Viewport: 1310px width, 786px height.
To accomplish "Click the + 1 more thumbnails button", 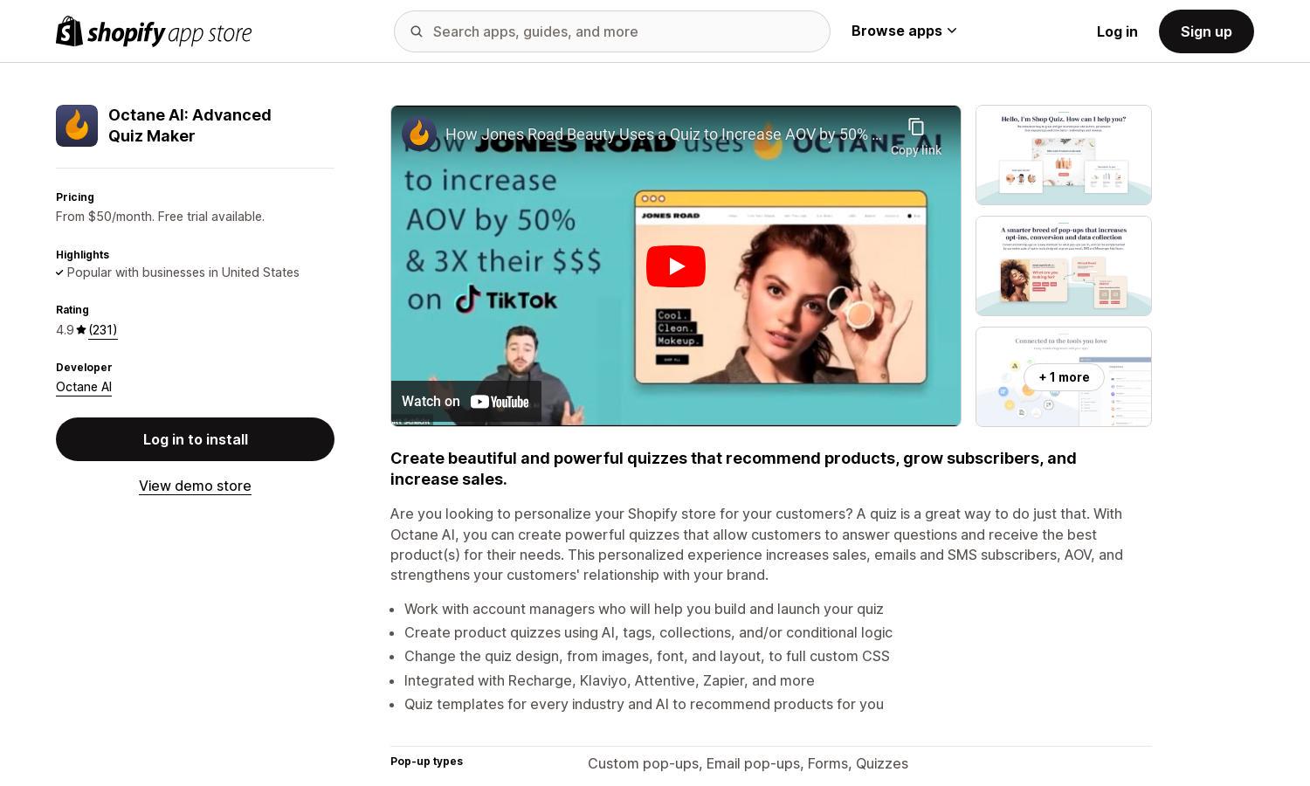I will point(1064,377).
